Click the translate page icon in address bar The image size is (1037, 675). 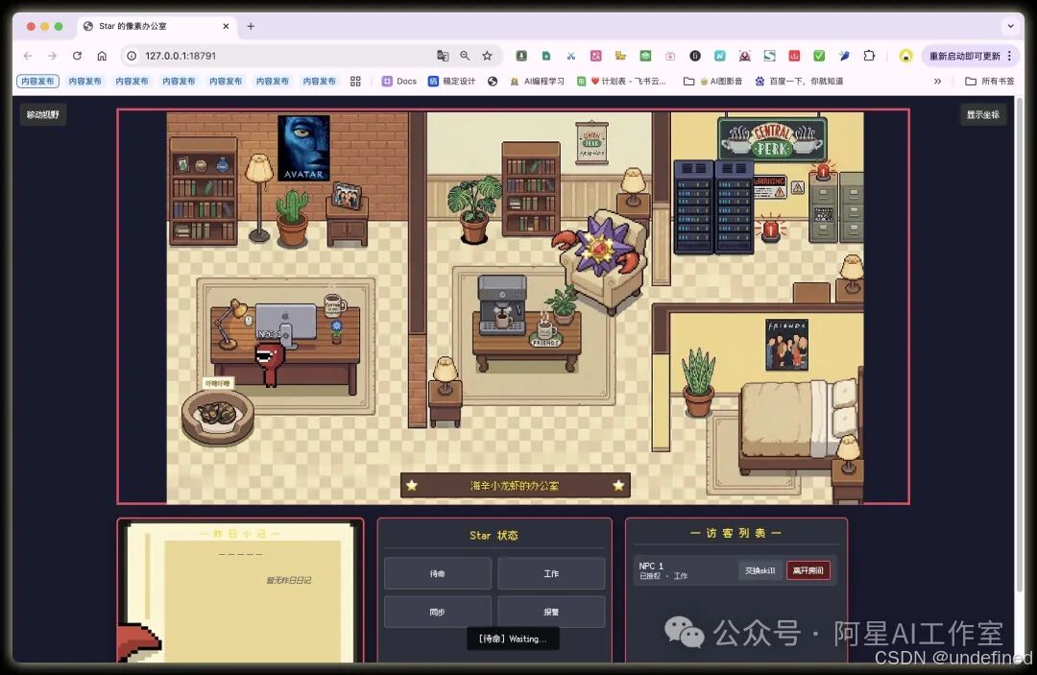443,57
